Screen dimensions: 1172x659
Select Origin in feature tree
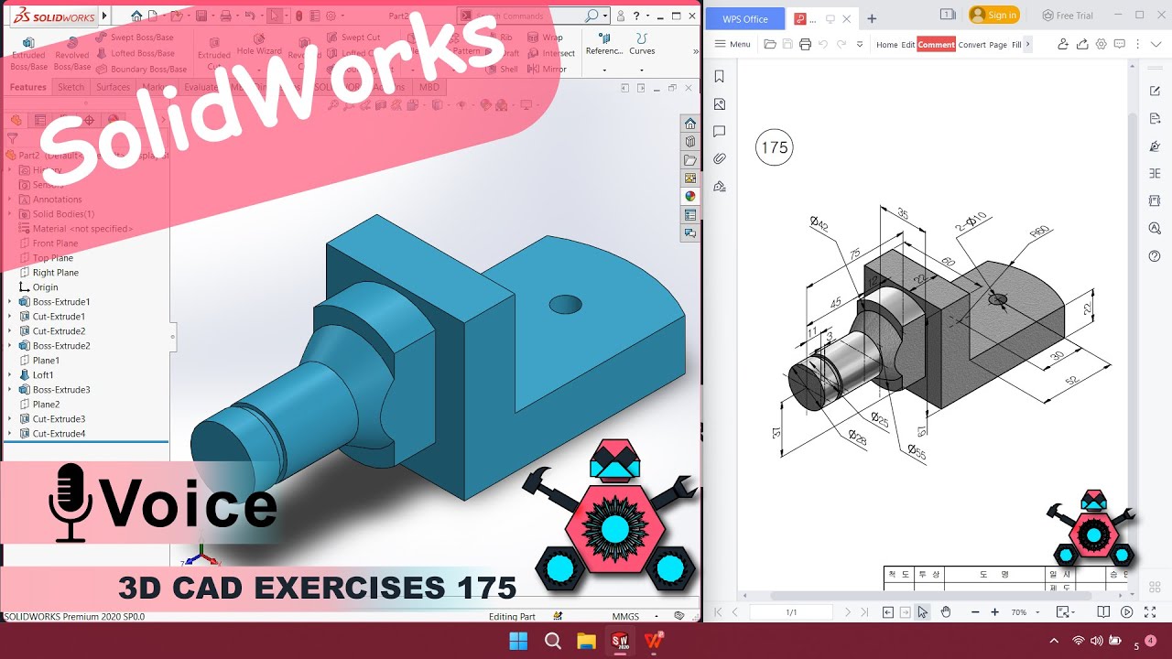[x=45, y=287]
